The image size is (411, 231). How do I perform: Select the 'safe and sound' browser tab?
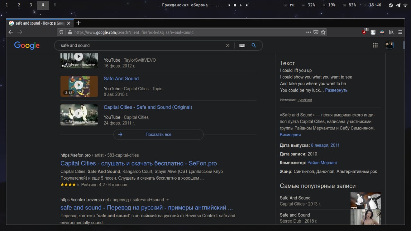tap(39, 23)
